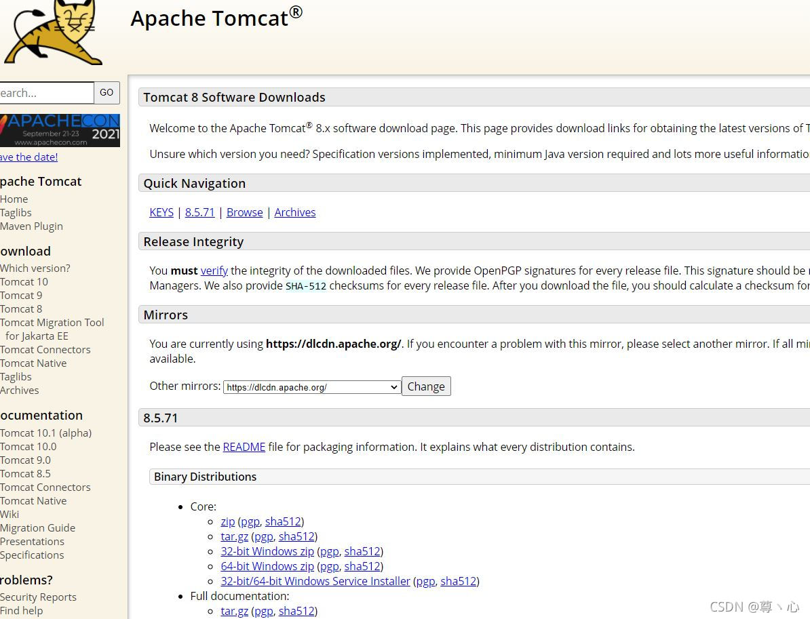Open Maven Plugin sidebar link
The height and width of the screenshot is (619, 810).
pos(31,226)
